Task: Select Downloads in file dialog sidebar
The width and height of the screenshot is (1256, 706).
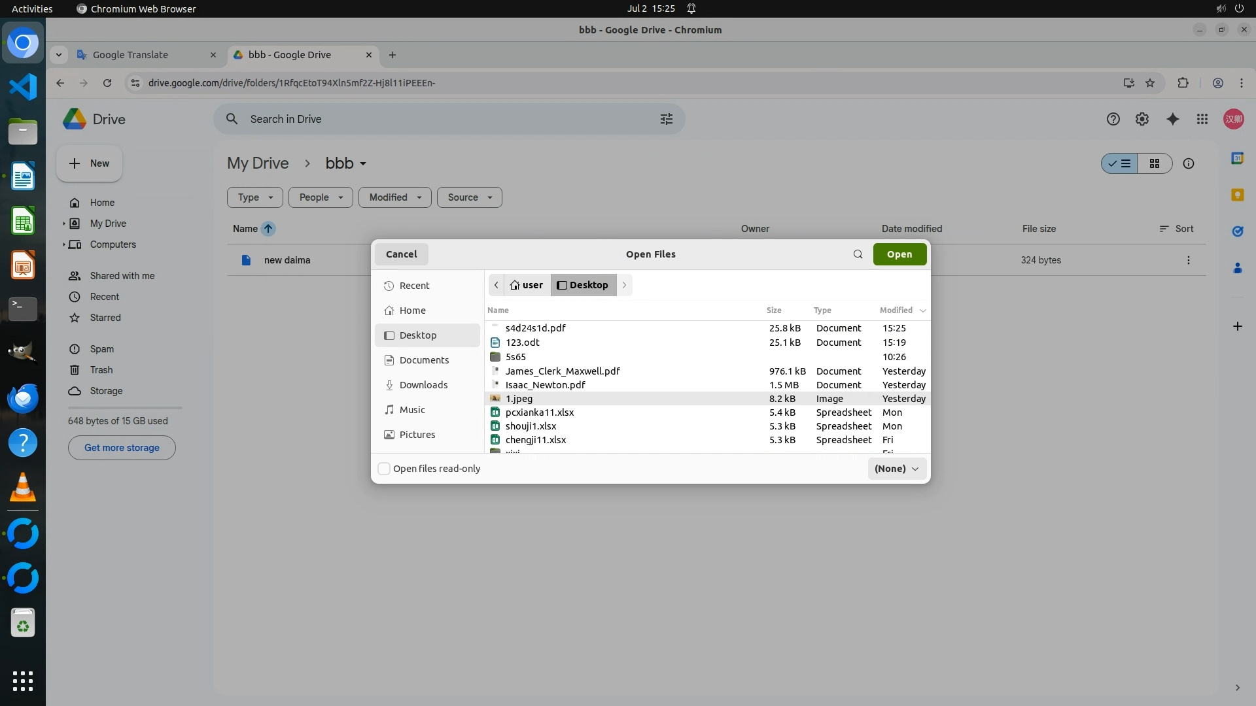Action: pos(423,385)
